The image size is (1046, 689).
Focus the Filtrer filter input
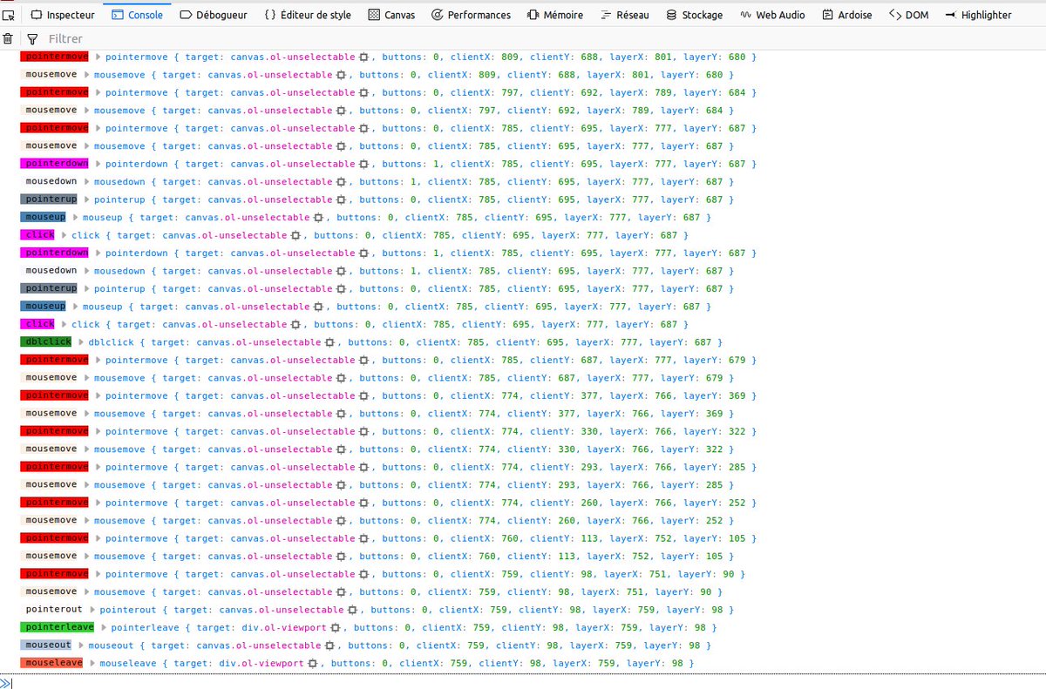point(540,39)
